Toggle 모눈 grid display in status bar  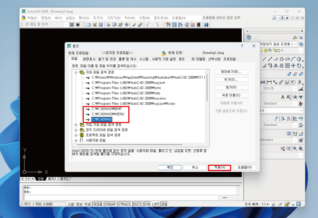[79, 204]
